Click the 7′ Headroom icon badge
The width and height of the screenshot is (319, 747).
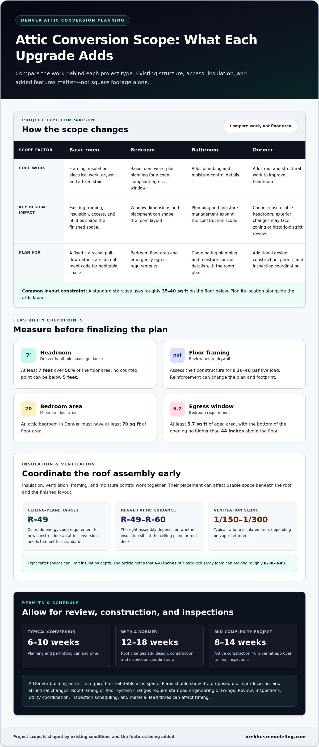(x=28, y=355)
